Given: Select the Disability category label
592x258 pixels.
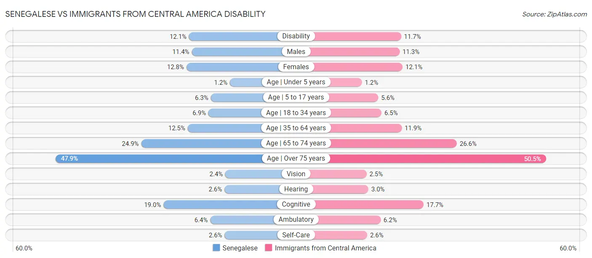Looking at the screenshot, I should tap(296, 36).
